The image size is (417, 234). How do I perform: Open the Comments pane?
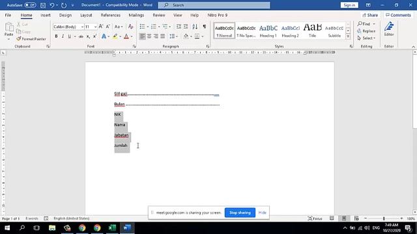(398, 15)
